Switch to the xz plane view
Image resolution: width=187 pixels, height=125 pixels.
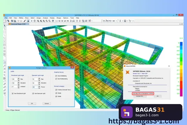click(62, 21)
